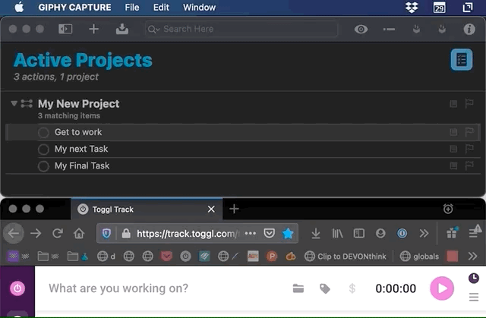Viewport: 486px width, 318px height.
Task: Close the Toggl Track tab
Action: click(x=211, y=209)
